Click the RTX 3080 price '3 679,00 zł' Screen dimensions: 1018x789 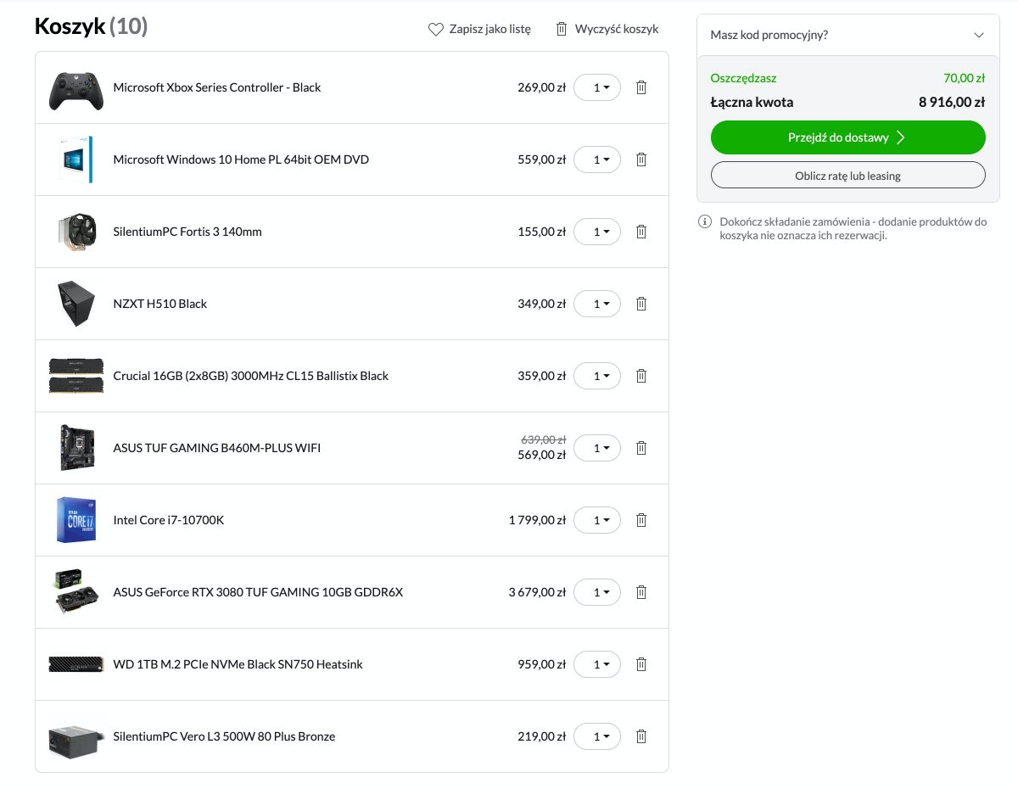(538, 592)
